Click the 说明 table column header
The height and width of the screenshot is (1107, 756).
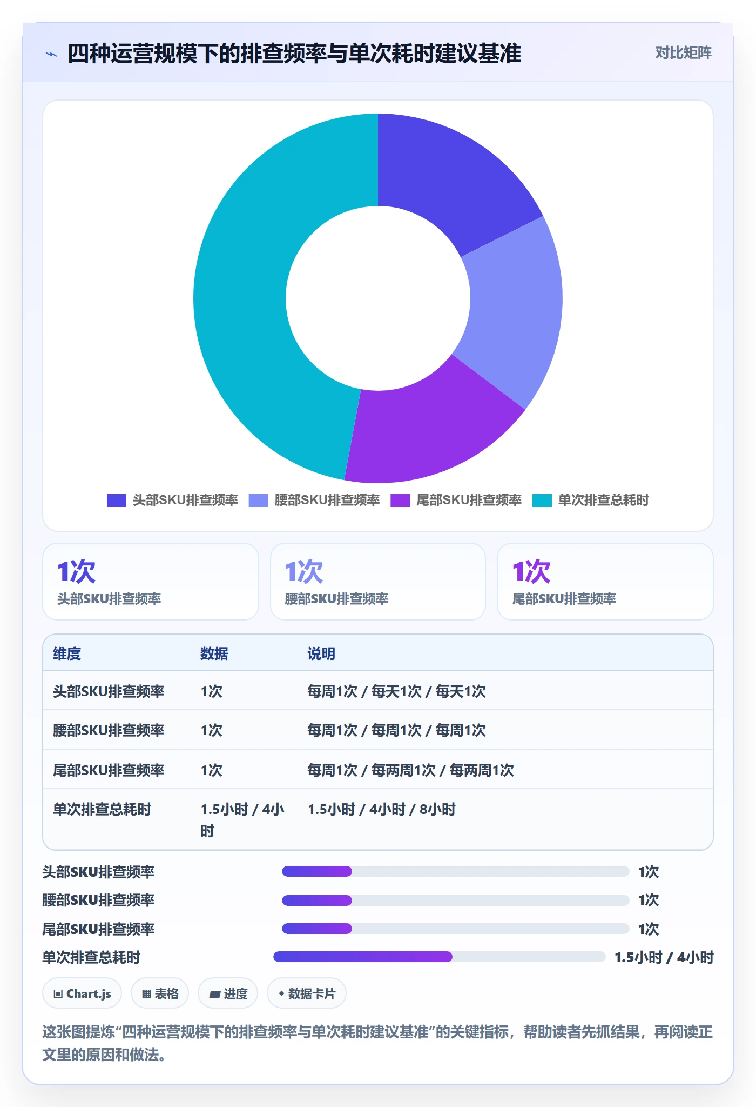(x=321, y=653)
